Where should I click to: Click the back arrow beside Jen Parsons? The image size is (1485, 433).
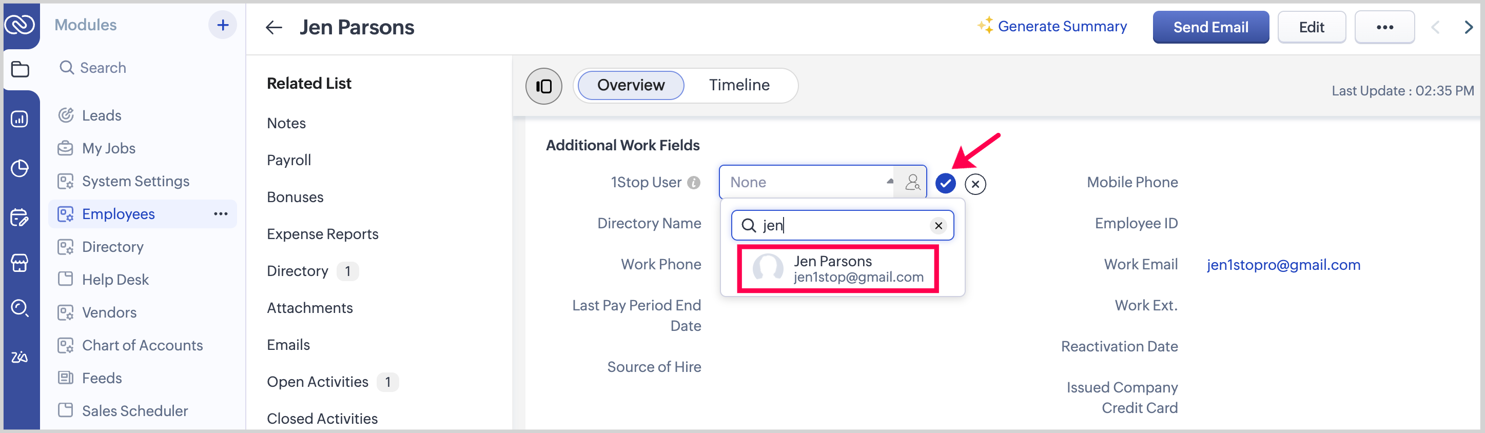point(274,27)
